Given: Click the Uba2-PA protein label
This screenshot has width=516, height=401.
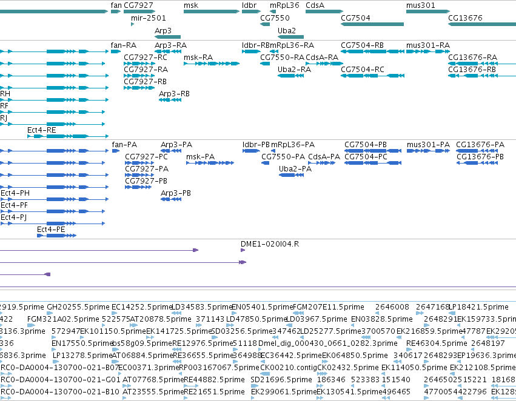Looking at the screenshot, I should pos(295,168).
